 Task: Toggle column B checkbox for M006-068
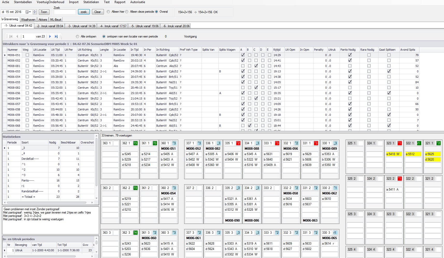(249, 126)
